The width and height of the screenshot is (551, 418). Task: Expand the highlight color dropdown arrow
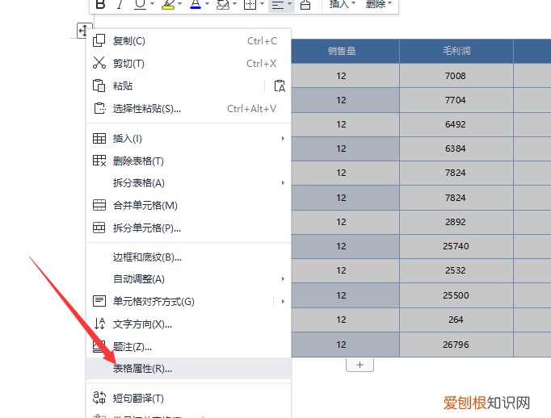[x=180, y=4]
